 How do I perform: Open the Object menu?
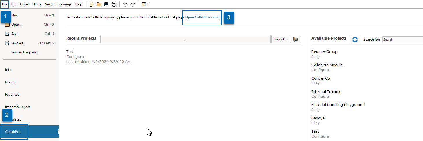pyautogui.click(x=25, y=4)
